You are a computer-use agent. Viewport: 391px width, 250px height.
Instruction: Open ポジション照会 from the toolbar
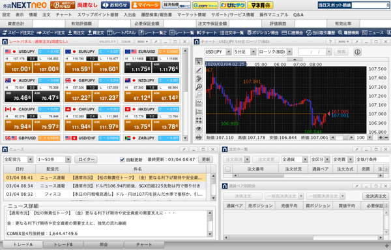click(263, 33)
